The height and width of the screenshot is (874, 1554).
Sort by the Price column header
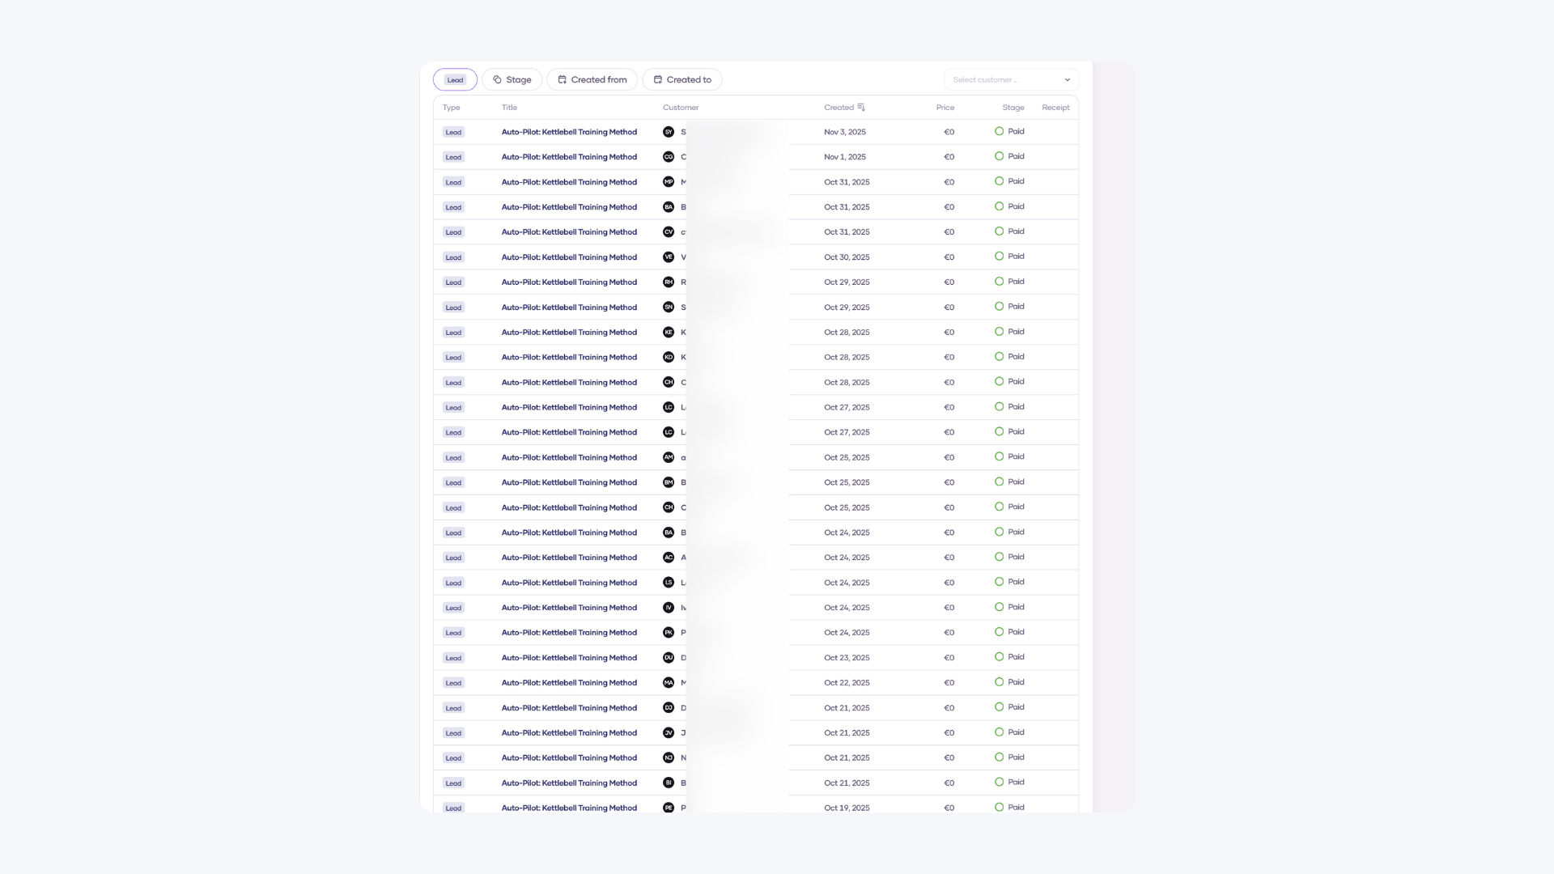(945, 108)
